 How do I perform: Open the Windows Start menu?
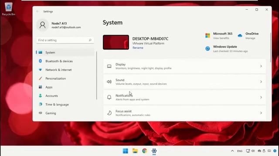pos(125,151)
